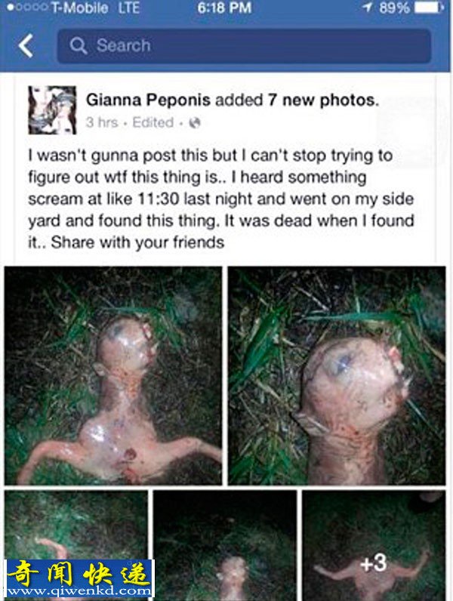The image size is (453, 601).
Task: Tap the "3 hrs" timestamp link
Action: (102, 122)
